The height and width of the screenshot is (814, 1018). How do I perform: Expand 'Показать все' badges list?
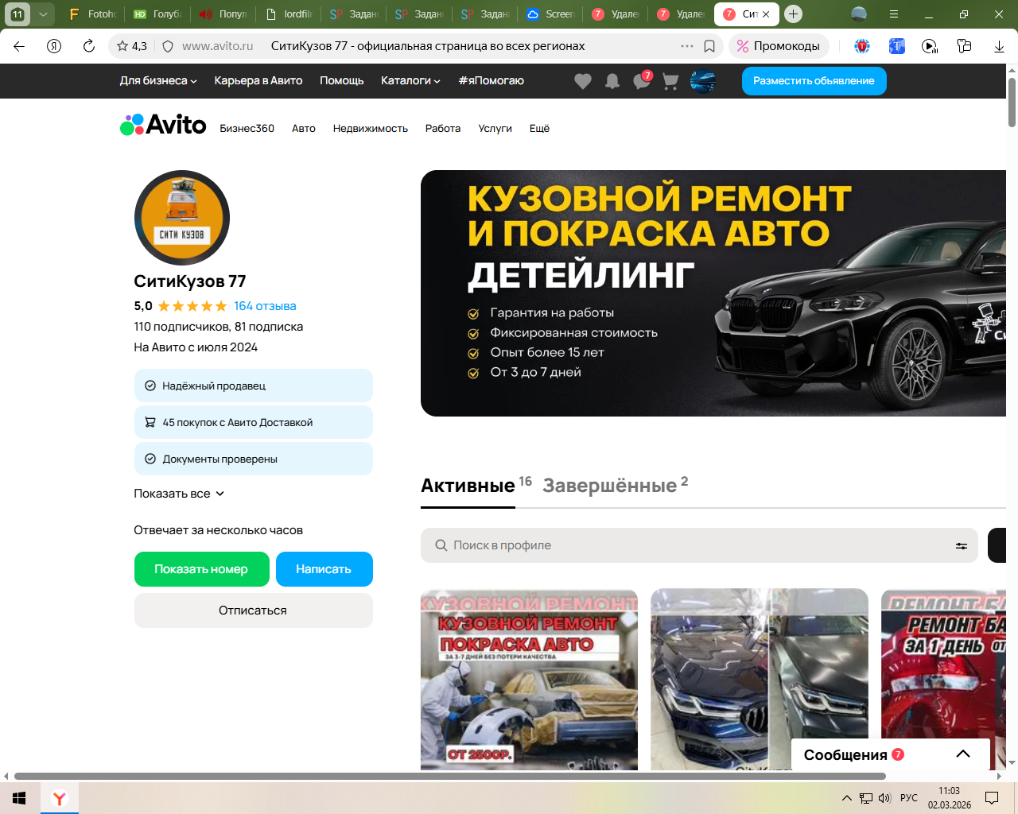coord(179,494)
